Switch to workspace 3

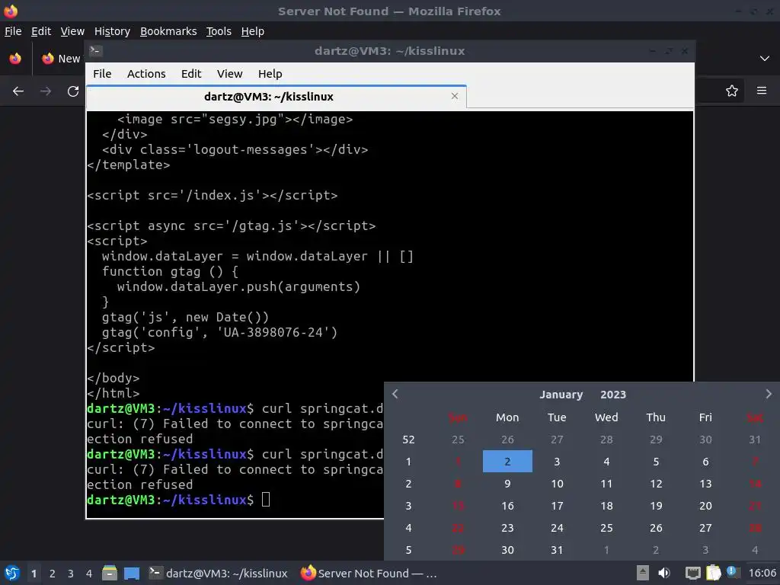click(x=71, y=574)
